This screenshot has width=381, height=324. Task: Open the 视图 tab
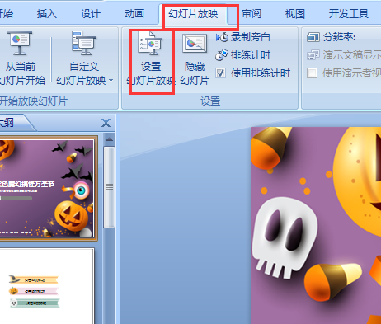tap(295, 13)
